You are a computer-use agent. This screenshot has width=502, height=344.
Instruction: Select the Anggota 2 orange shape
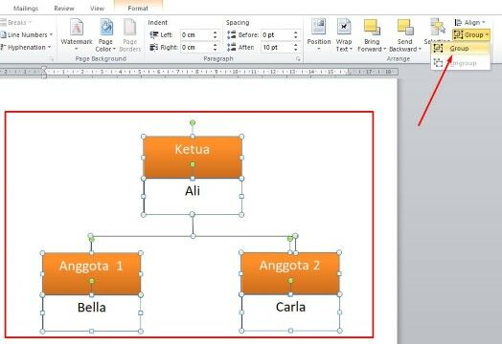tap(290, 273)
